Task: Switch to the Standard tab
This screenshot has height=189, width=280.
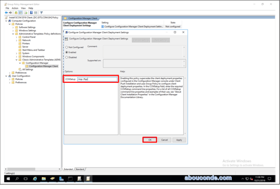Action: pos(80,169)
